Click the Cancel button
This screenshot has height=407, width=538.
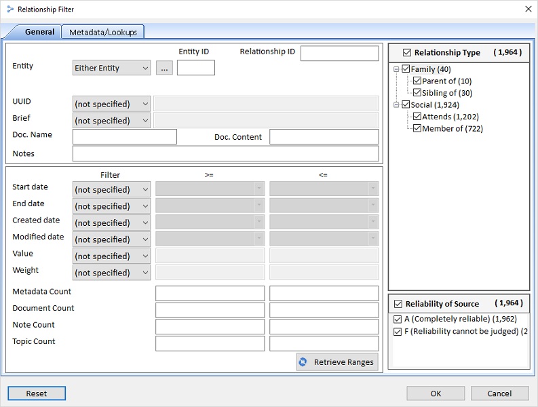coord(499,393)
